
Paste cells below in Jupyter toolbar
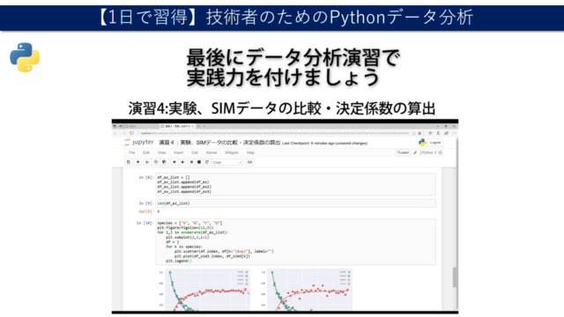click(165, 162)
